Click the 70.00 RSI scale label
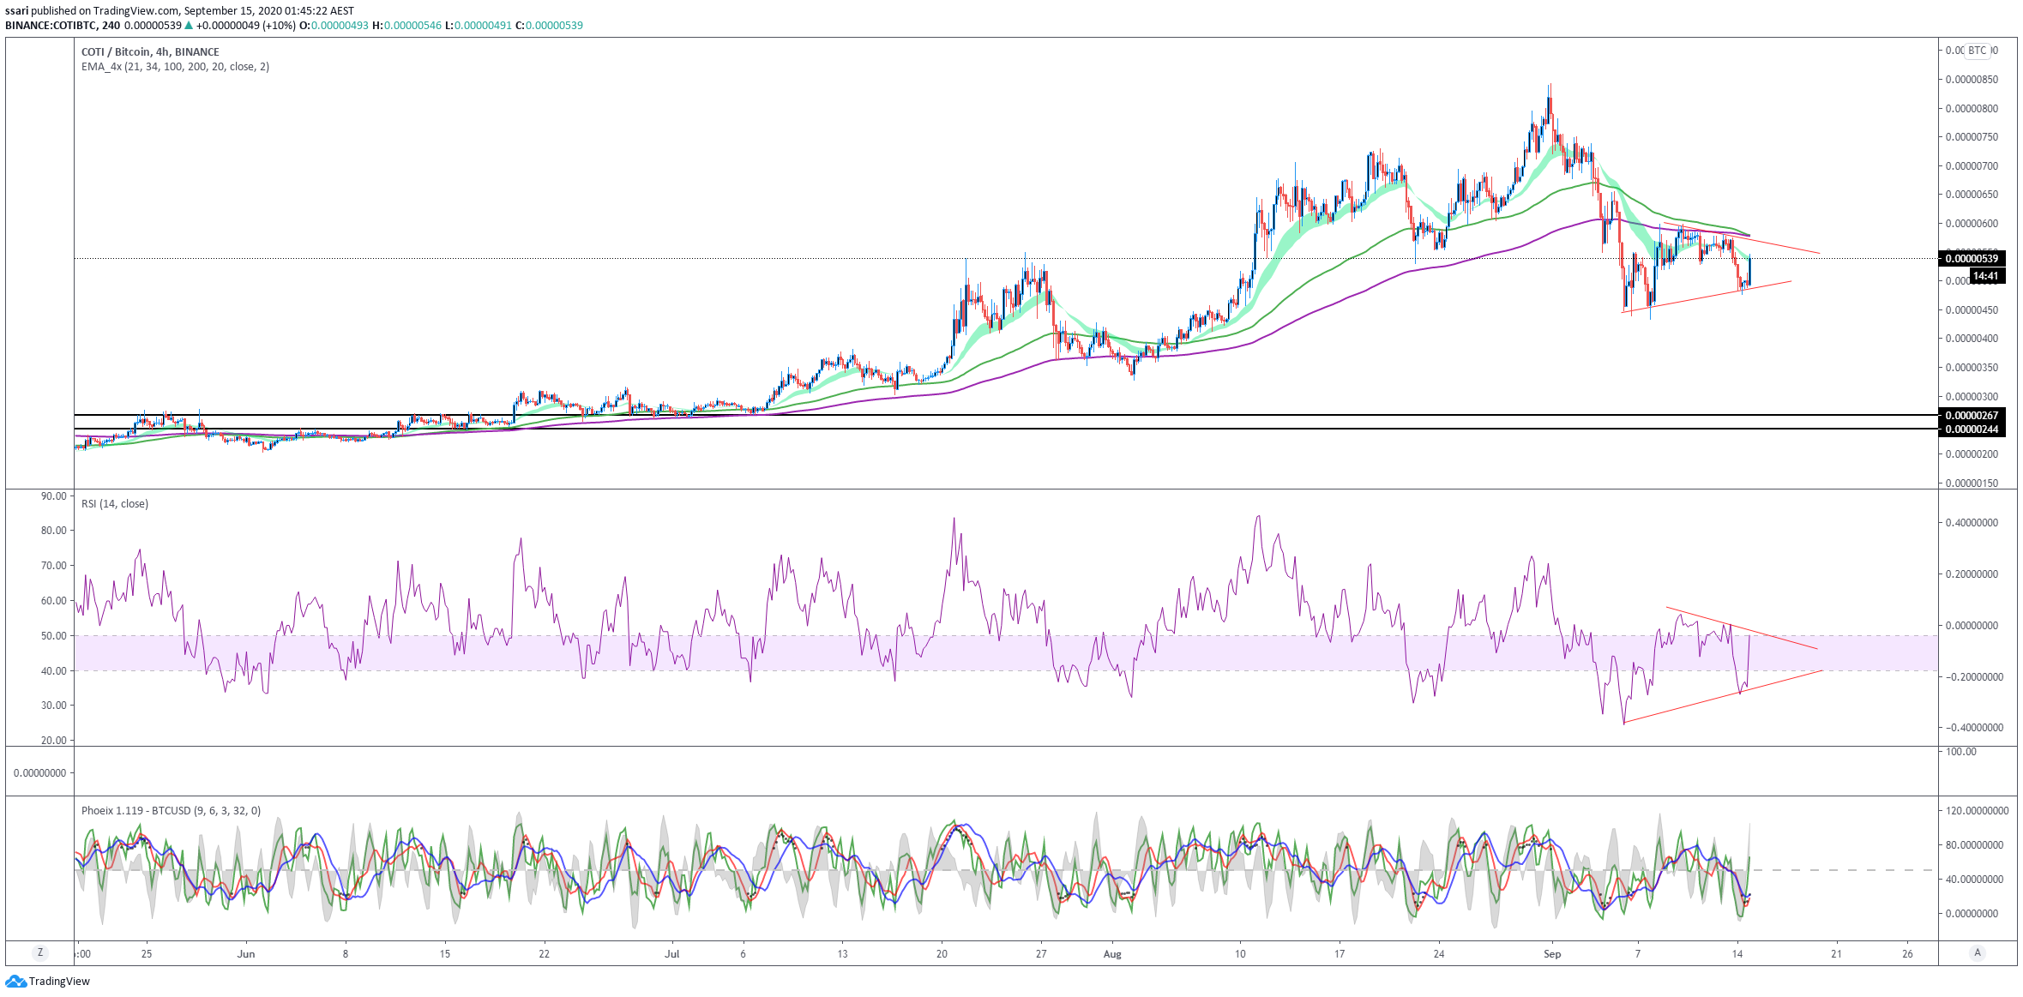2023x997 pixels. [x=53, y=565]
